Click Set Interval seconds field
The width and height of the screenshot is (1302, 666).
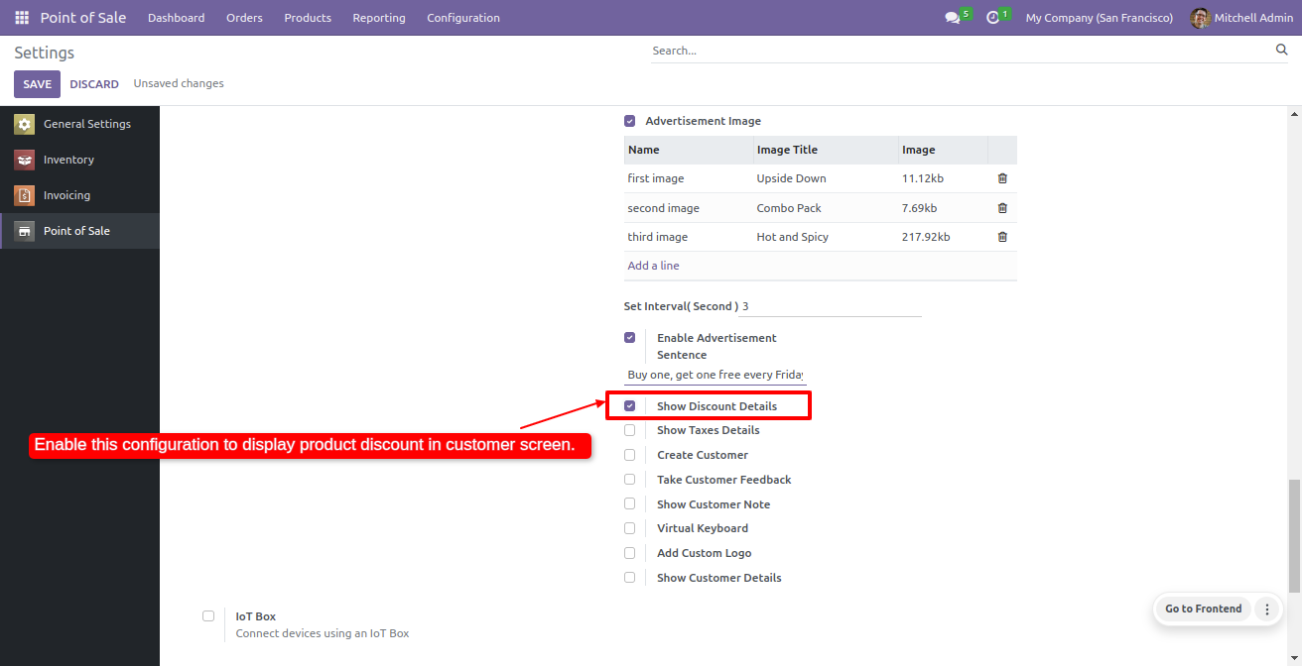(x=832, y=306)
